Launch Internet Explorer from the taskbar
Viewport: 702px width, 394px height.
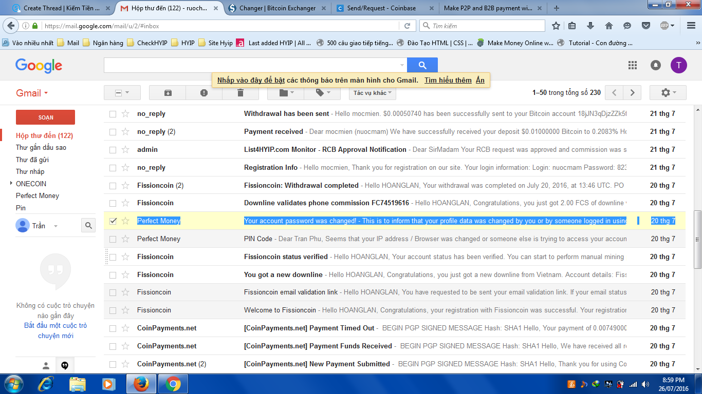click(46, 384)
